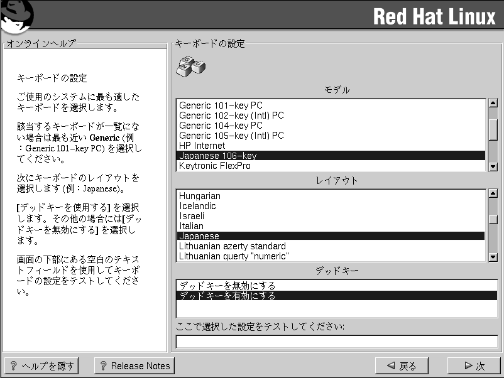Proceed with the 次 button
504x378 pixels.
click(474, 365)
